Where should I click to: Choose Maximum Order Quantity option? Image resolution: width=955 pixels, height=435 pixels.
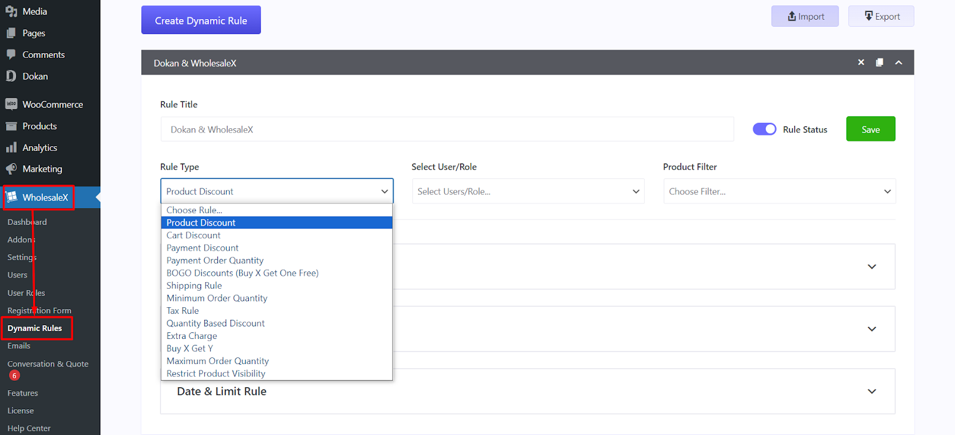277,360
